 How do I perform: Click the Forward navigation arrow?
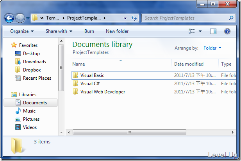(20, 18)
